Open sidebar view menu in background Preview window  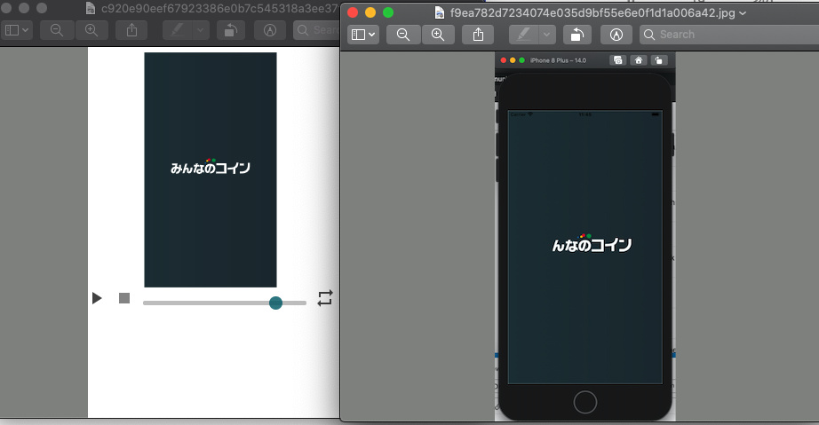click(17, 30)
